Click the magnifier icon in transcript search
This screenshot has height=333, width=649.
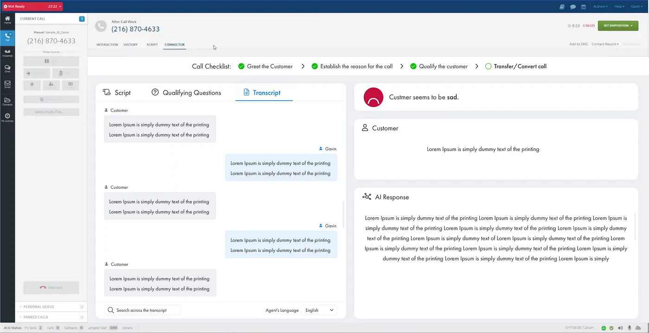[111, 310]
